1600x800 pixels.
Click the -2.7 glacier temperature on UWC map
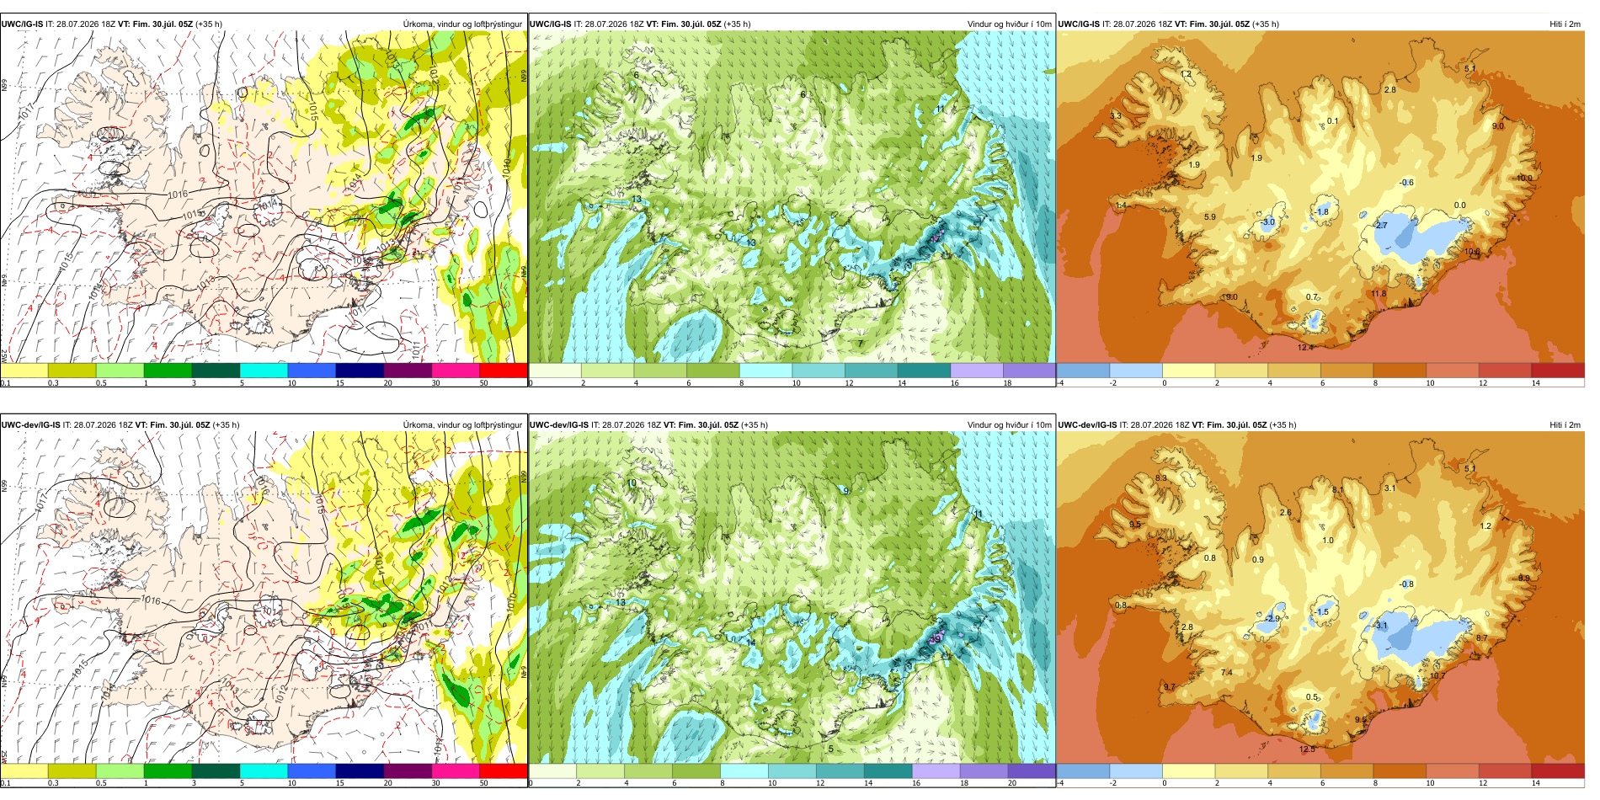click(1380, 226)
